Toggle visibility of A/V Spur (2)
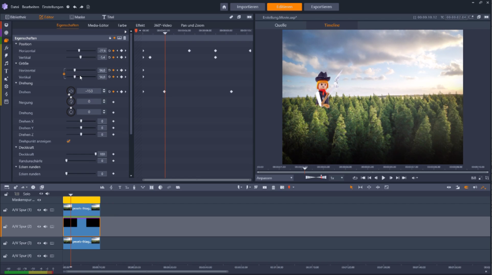This screenshot has width=492, height=275. (x=39, y=227)
